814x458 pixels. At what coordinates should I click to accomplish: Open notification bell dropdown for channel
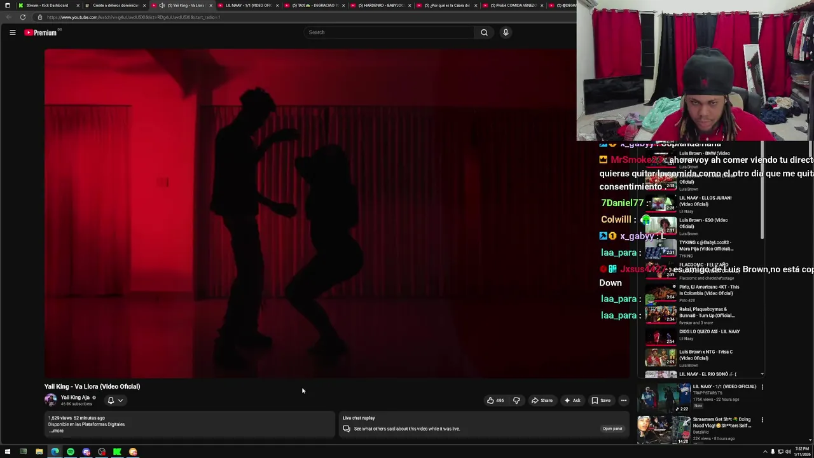pos(115,400)
